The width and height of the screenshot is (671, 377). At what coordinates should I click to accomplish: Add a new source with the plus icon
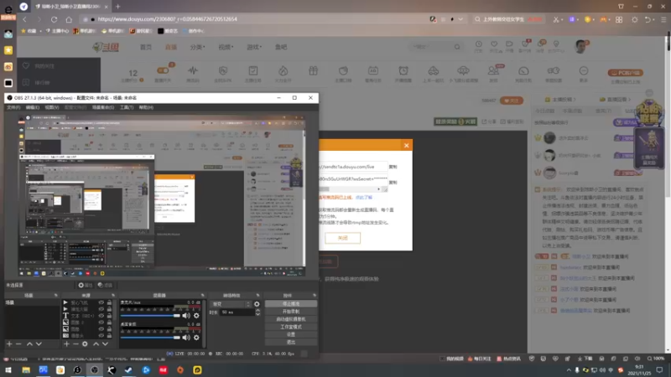(66, 343)
